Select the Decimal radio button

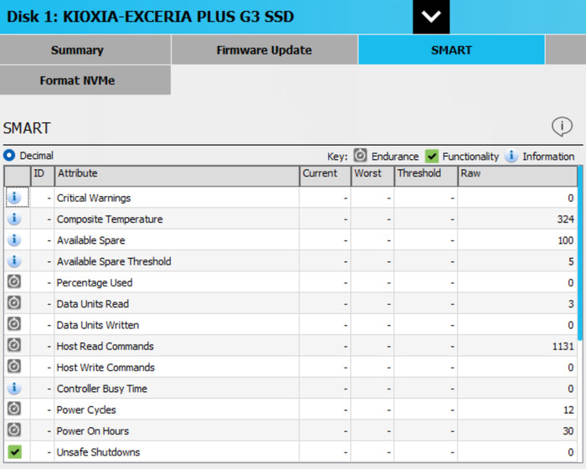(x=9, y=155)
